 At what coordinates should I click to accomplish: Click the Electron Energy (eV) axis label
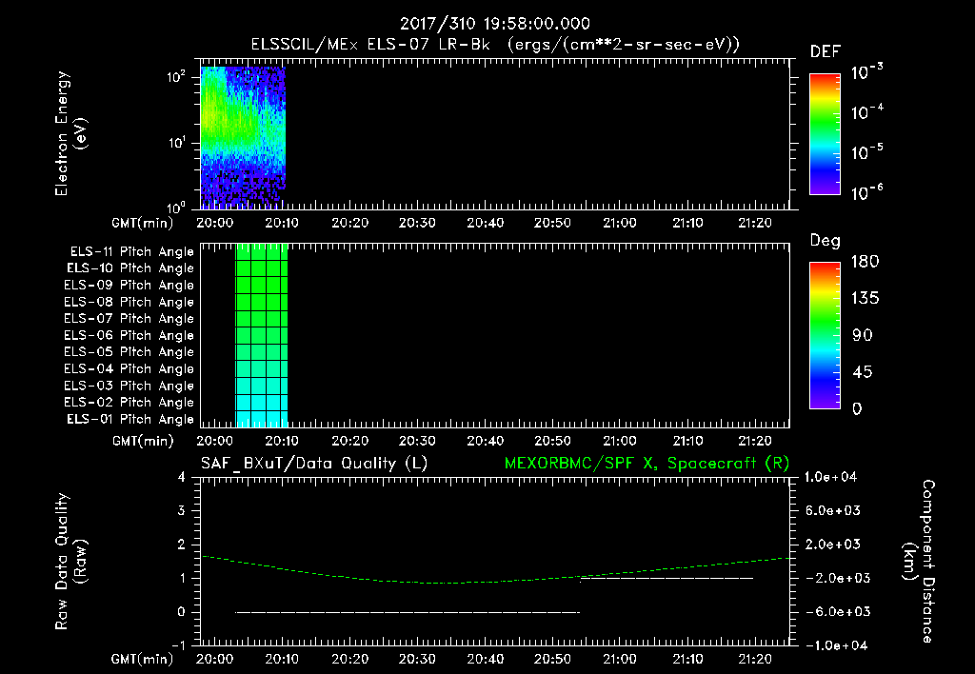pos(70,133)
